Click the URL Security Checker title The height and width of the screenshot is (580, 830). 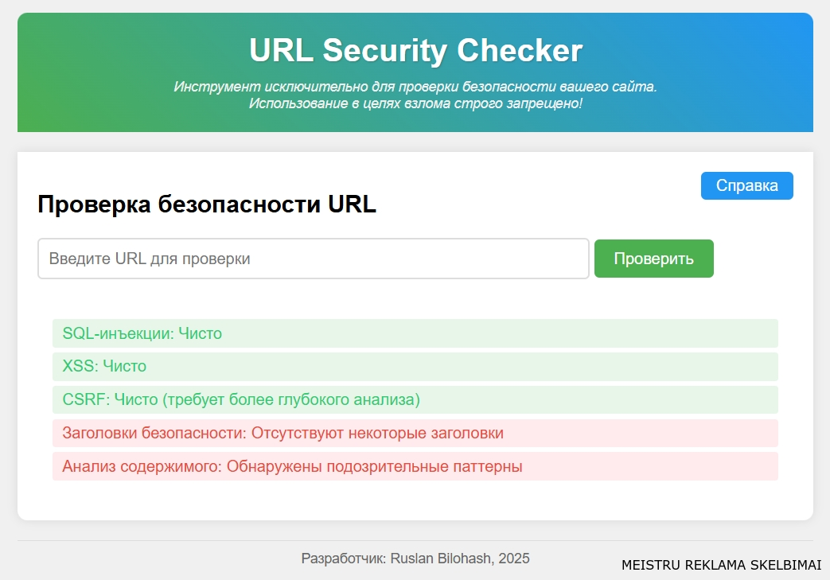(415, 51)
